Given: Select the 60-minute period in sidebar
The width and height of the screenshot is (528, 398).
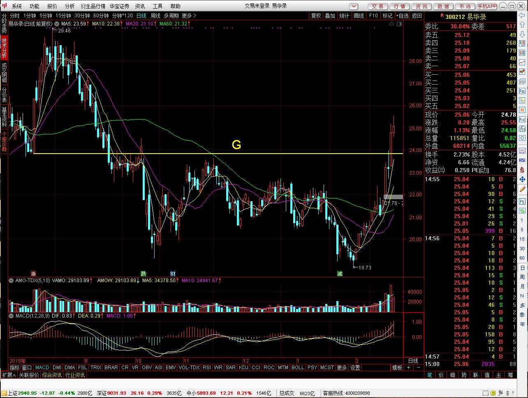Looking at the screenshot, I should pos(522,258).
